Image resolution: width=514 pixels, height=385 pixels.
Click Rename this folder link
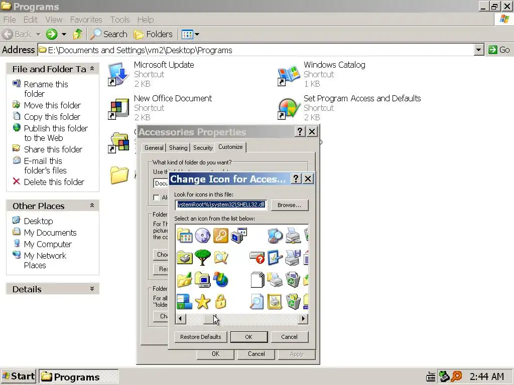(x=46, y=89)
